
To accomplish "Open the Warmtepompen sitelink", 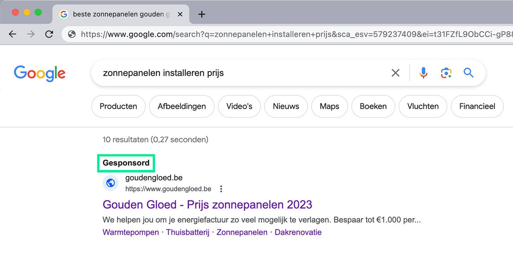I will point(131,232).
